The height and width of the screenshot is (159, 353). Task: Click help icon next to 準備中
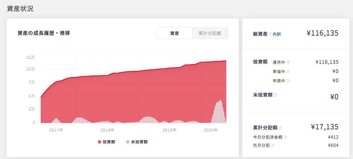tap(288, 72)
